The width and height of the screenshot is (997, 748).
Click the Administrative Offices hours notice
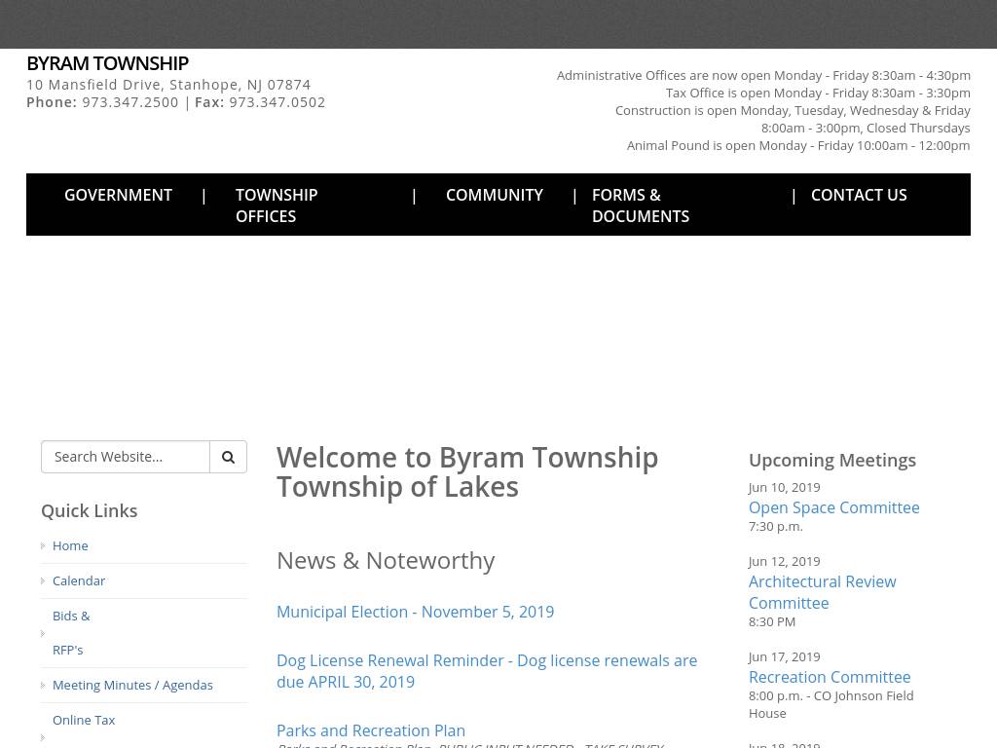tap(763, 75)
